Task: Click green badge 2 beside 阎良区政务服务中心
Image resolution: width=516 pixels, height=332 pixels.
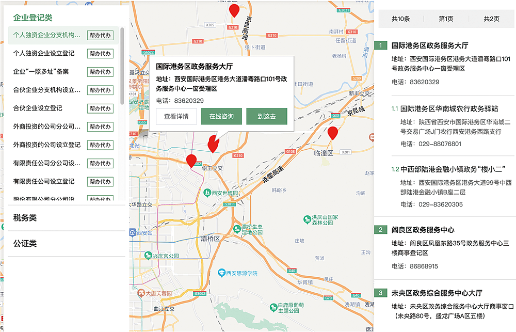Action: 380,230
